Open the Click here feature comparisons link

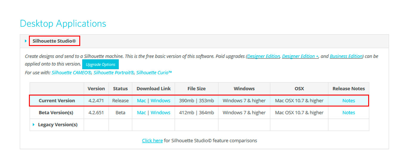tap(152, 140)
